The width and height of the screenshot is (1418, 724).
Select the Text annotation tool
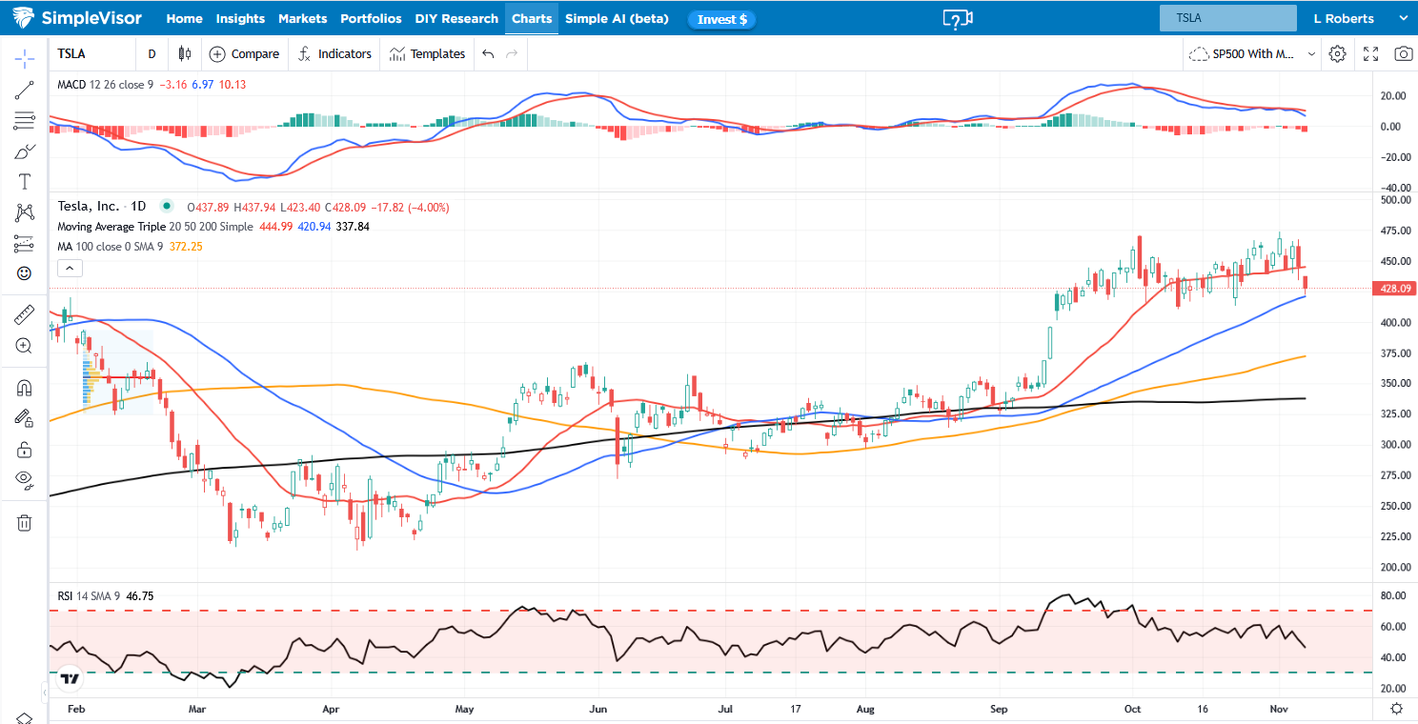(26, 181)
